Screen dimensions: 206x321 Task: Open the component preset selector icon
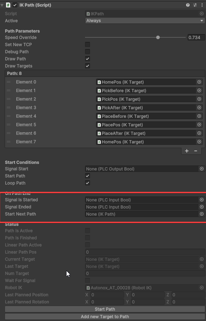(195, 5)
